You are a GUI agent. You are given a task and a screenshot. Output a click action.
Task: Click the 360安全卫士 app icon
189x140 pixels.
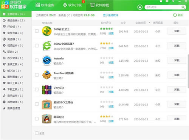click(47, 31)
